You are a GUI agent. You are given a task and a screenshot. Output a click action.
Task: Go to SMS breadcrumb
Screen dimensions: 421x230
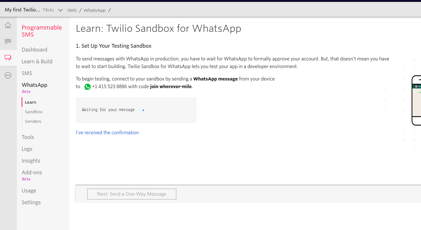click(x=72, y=10)
